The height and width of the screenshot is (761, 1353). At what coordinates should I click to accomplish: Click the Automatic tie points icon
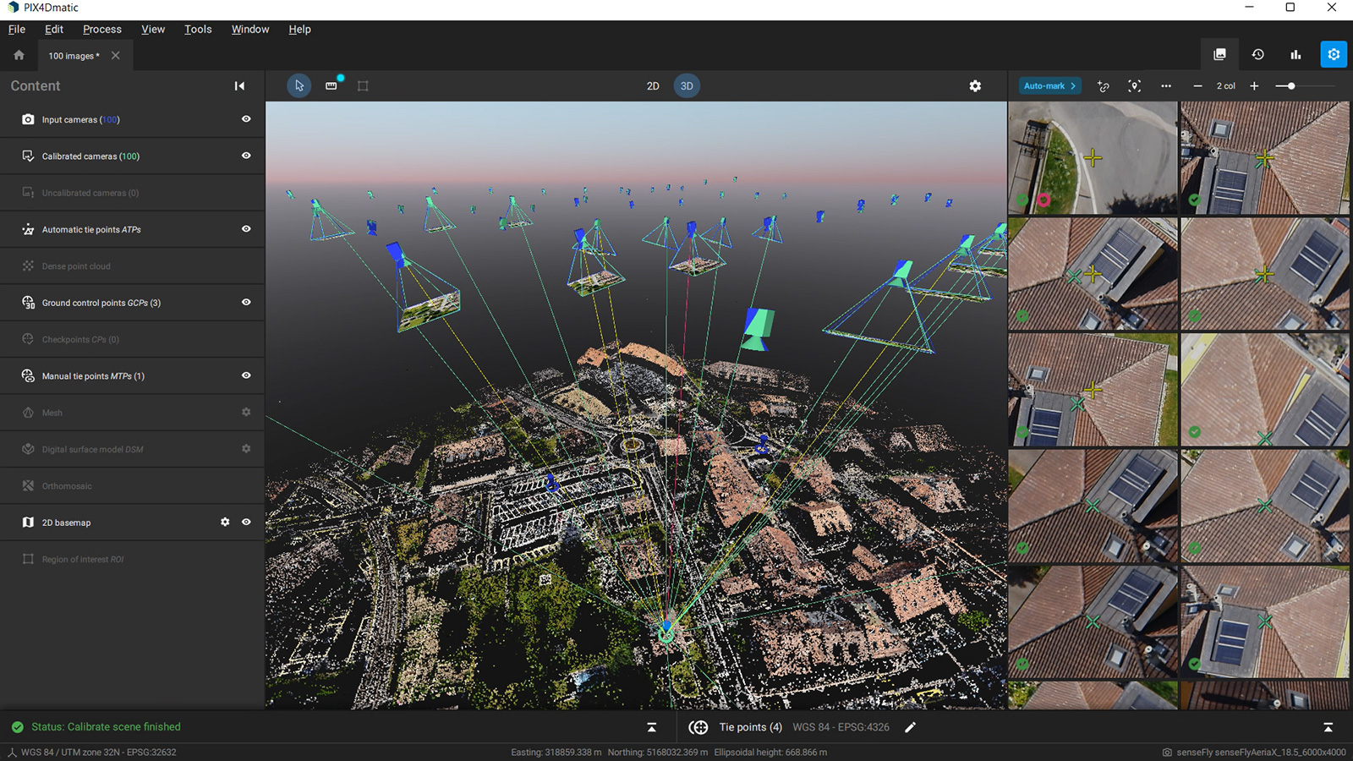coord(28,229)
